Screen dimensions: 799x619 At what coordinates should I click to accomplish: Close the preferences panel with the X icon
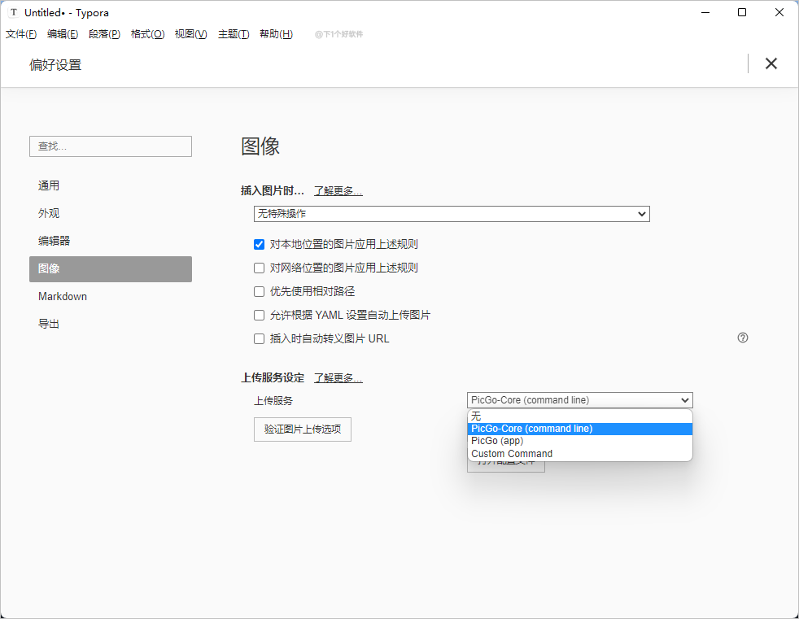coord(771,63)
